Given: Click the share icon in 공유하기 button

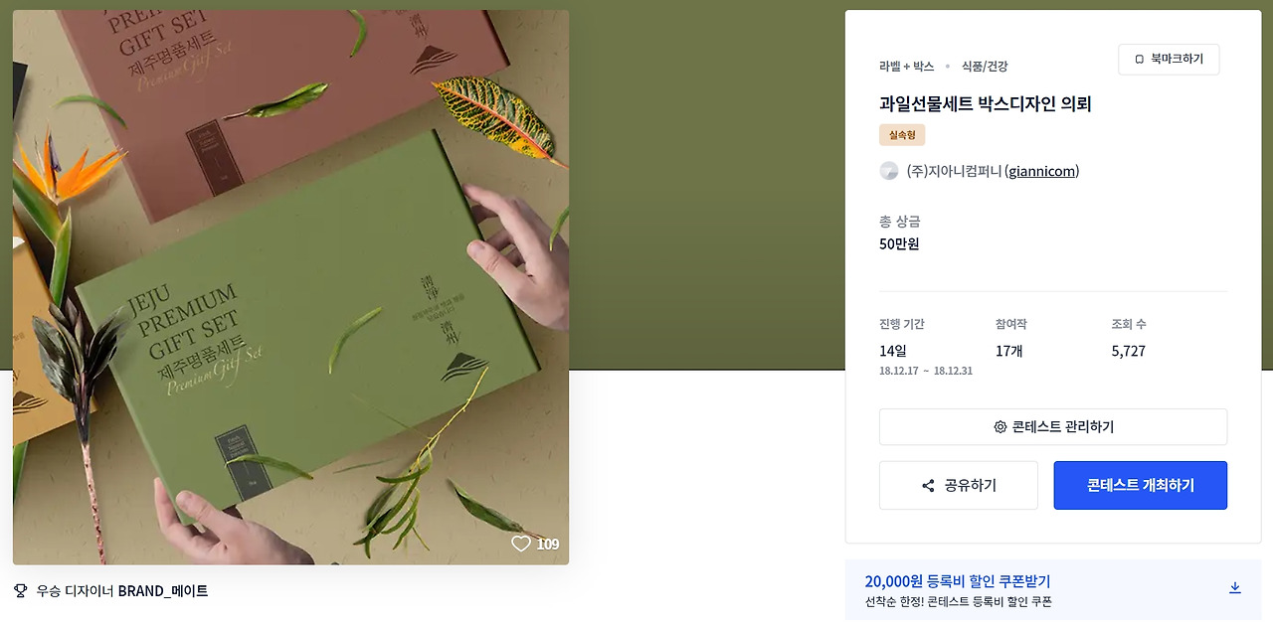Looking at the screenshot, I should coord(928,486).
